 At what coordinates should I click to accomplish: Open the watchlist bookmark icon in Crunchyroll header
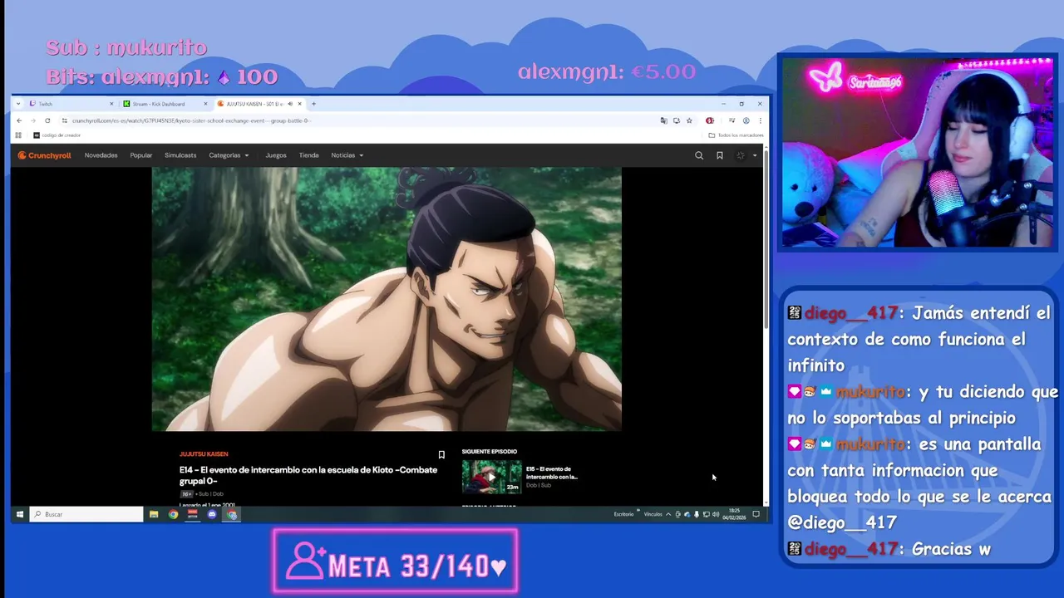pos(720,155)
